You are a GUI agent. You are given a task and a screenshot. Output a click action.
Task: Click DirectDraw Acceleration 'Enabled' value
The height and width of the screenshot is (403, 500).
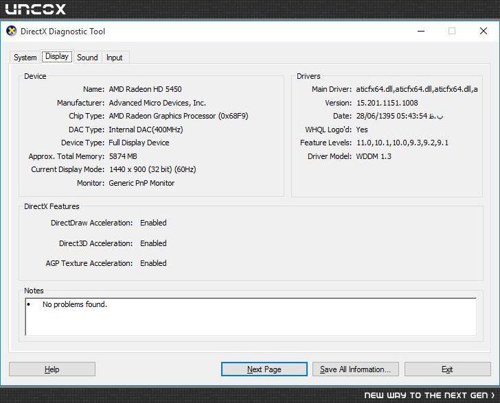pos(153,223)
